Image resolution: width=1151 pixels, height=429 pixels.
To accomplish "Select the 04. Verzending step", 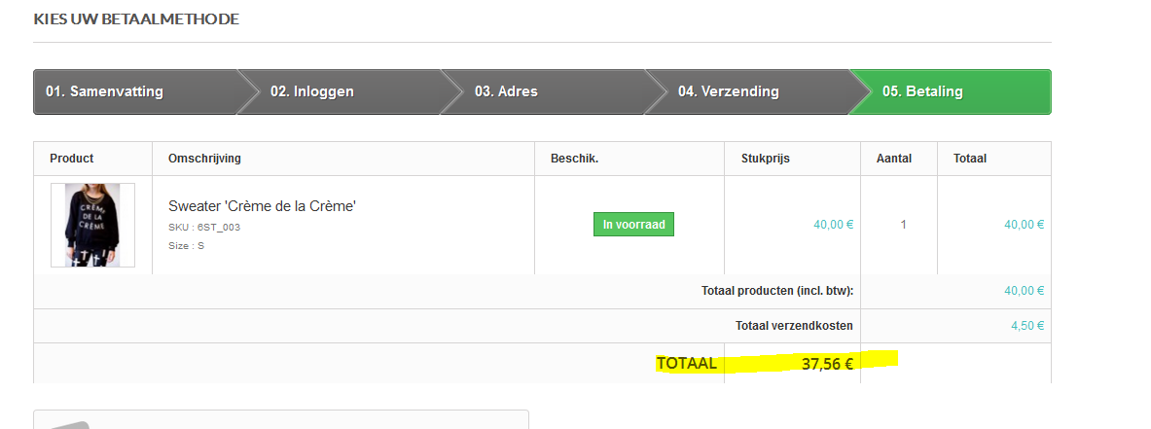I will point(729,92).
